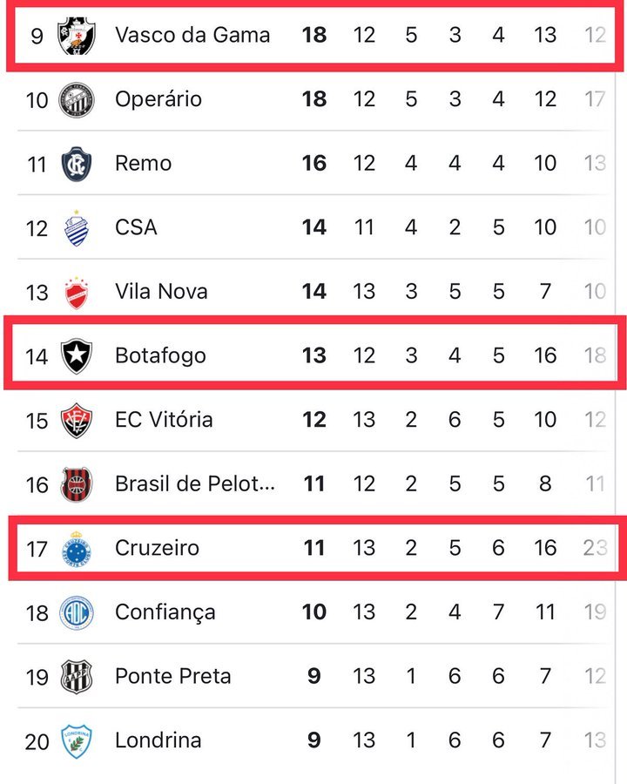Click the Brasil de Pelotas club crest

(77, 484)
